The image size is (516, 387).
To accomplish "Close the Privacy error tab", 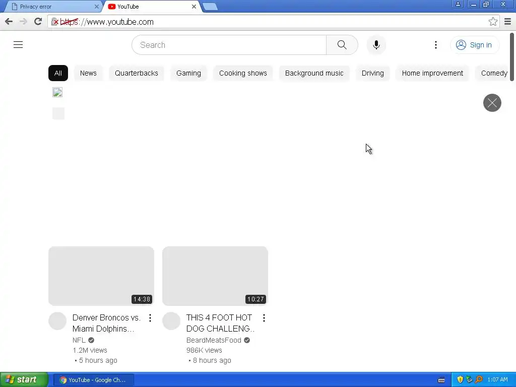I will 96,7.
